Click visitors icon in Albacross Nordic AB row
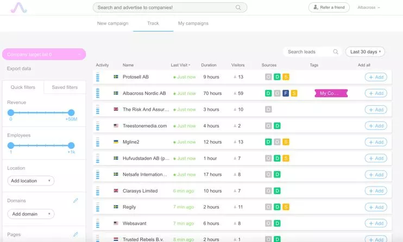Viewport: 403px width, 242px height. point(235,93)
